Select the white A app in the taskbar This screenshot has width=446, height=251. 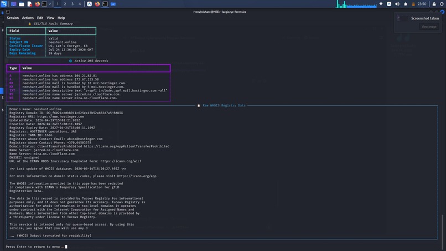coord(89,4)
